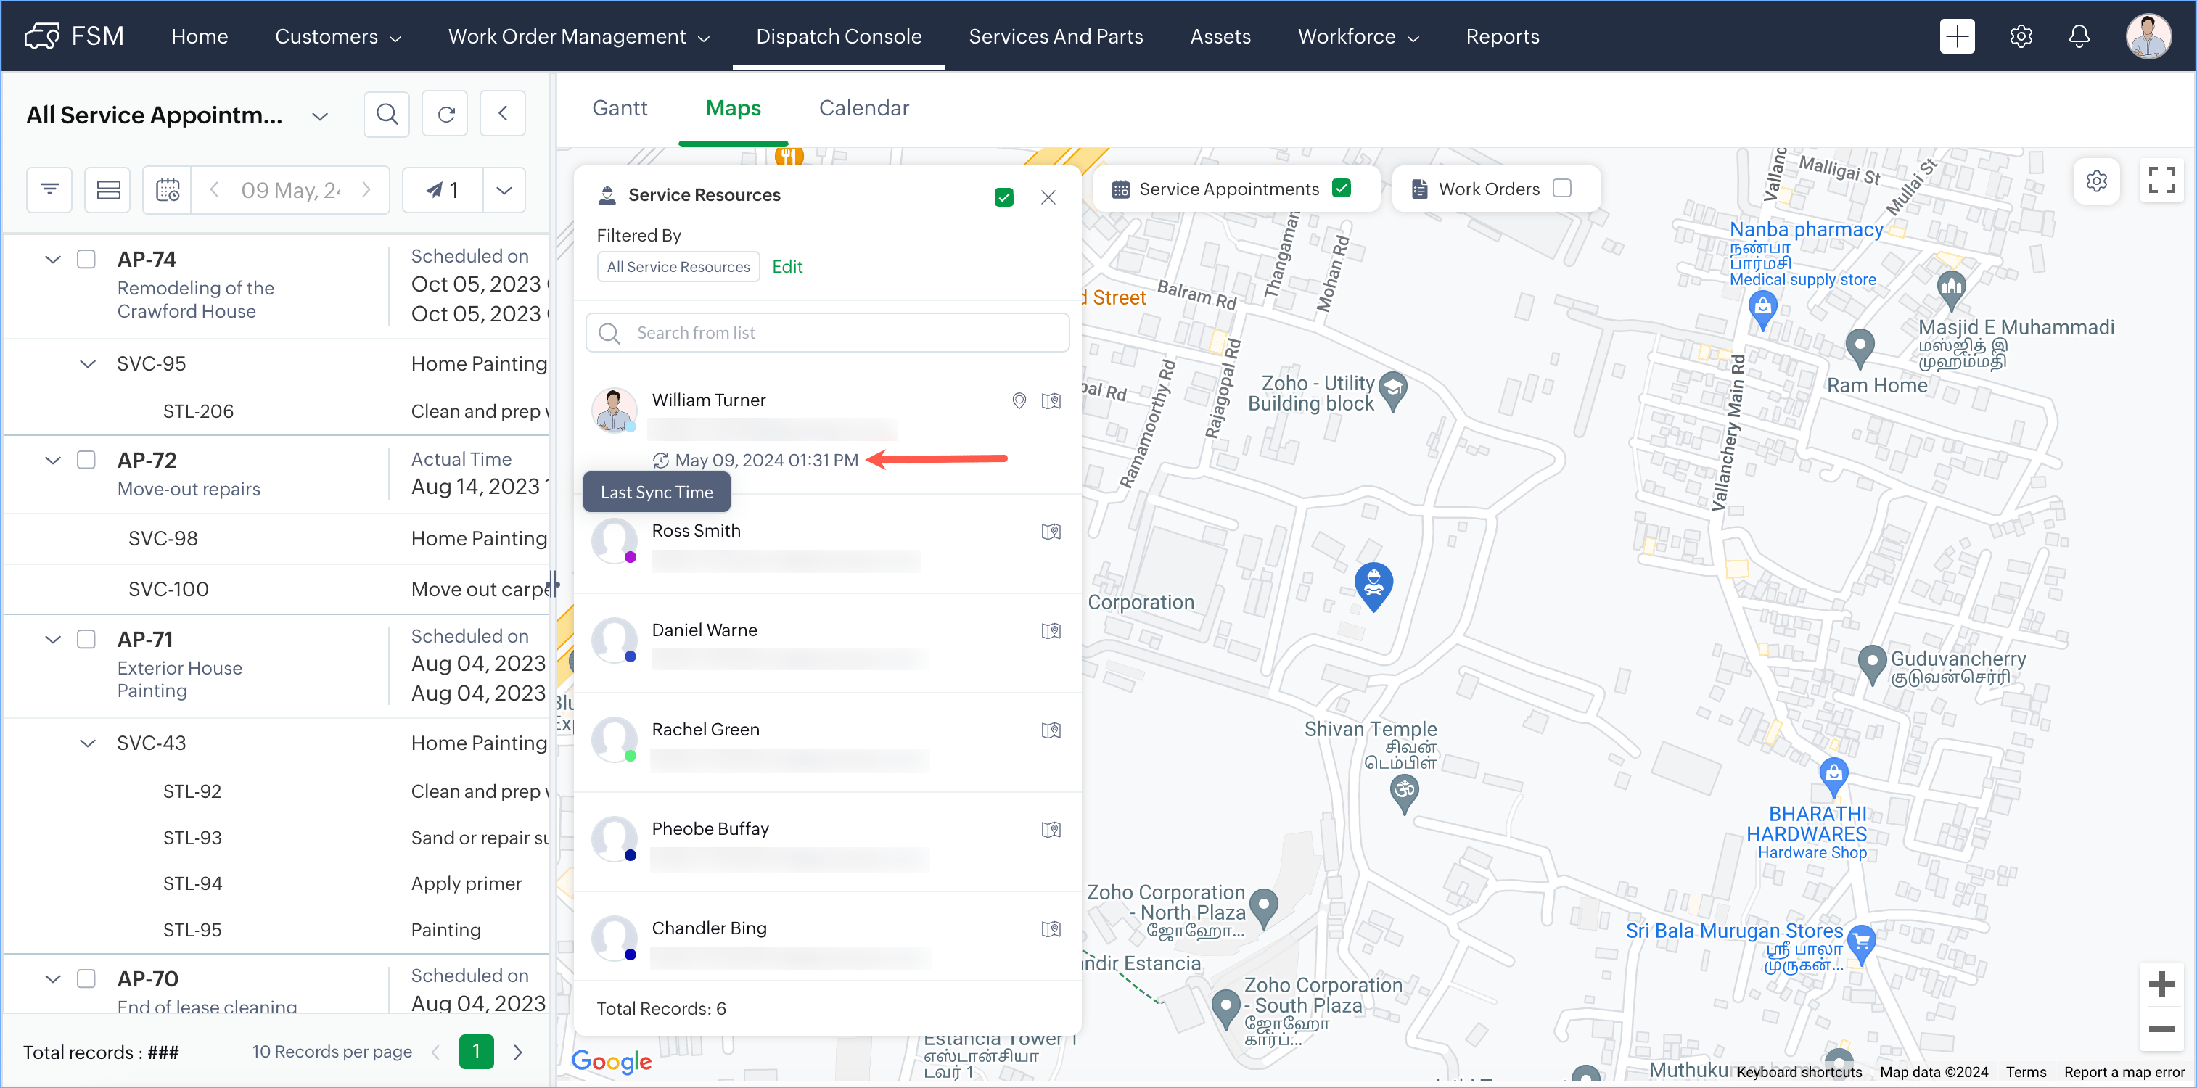Open the Workforce menu dropdown
The height and width of the screenshot is (1088, 2197).
coord(1358,36)
